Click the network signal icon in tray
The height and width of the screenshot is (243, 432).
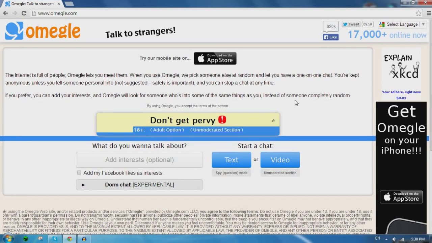402,239
